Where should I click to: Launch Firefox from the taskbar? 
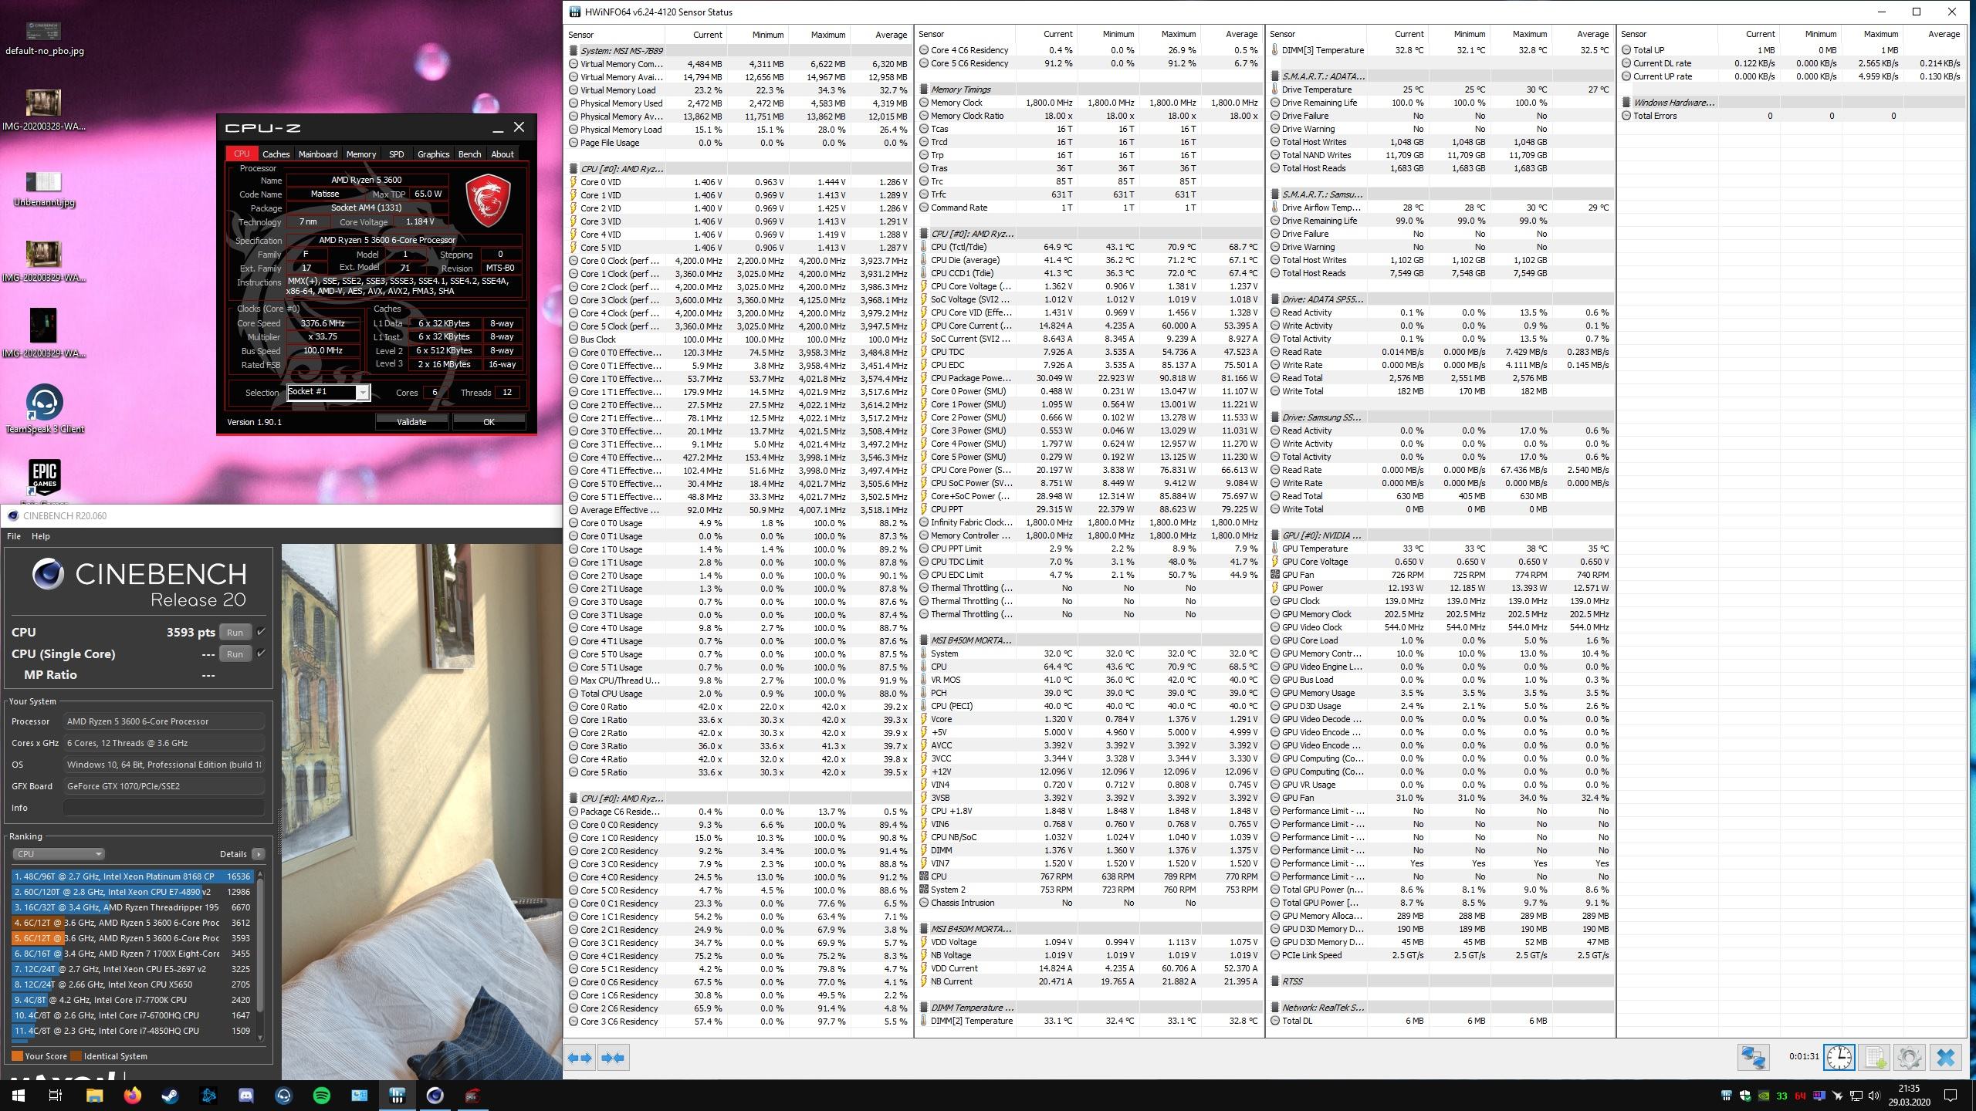point(132,1095)
